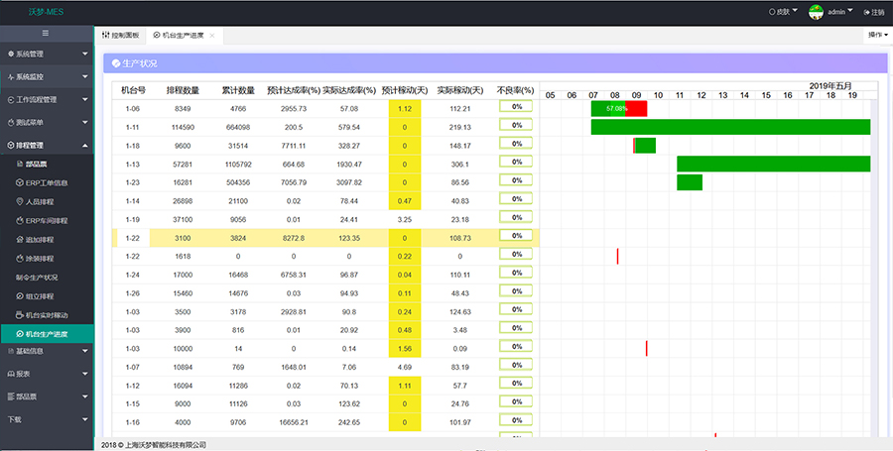Collapse the 排程管理 menu

click(46, 145)
